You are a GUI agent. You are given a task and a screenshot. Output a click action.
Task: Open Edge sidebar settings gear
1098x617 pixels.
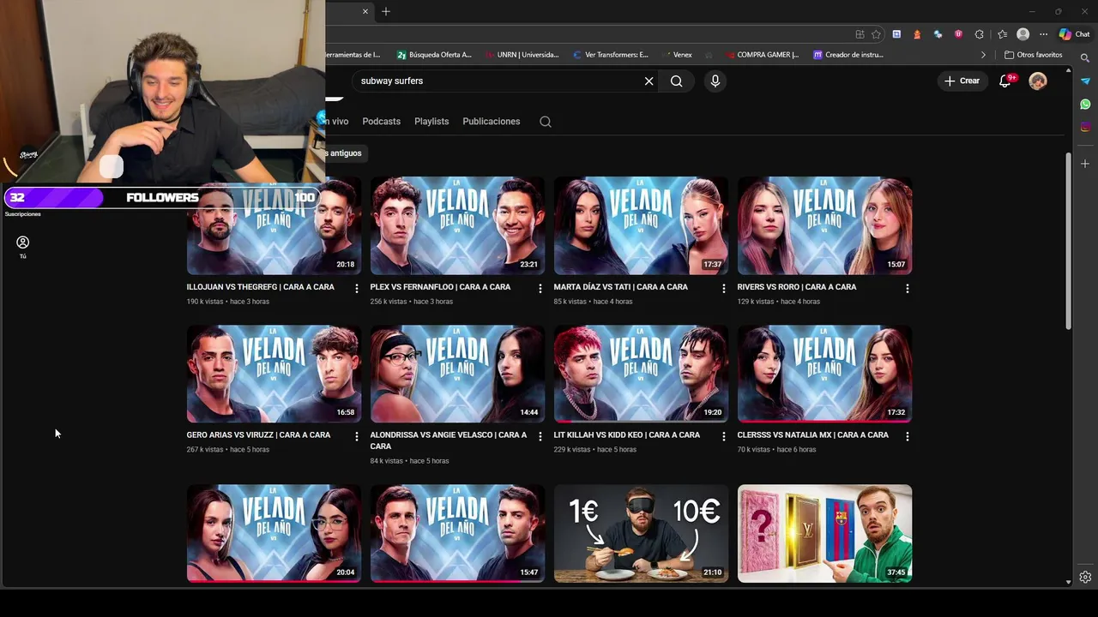(x=1085, y=577)
